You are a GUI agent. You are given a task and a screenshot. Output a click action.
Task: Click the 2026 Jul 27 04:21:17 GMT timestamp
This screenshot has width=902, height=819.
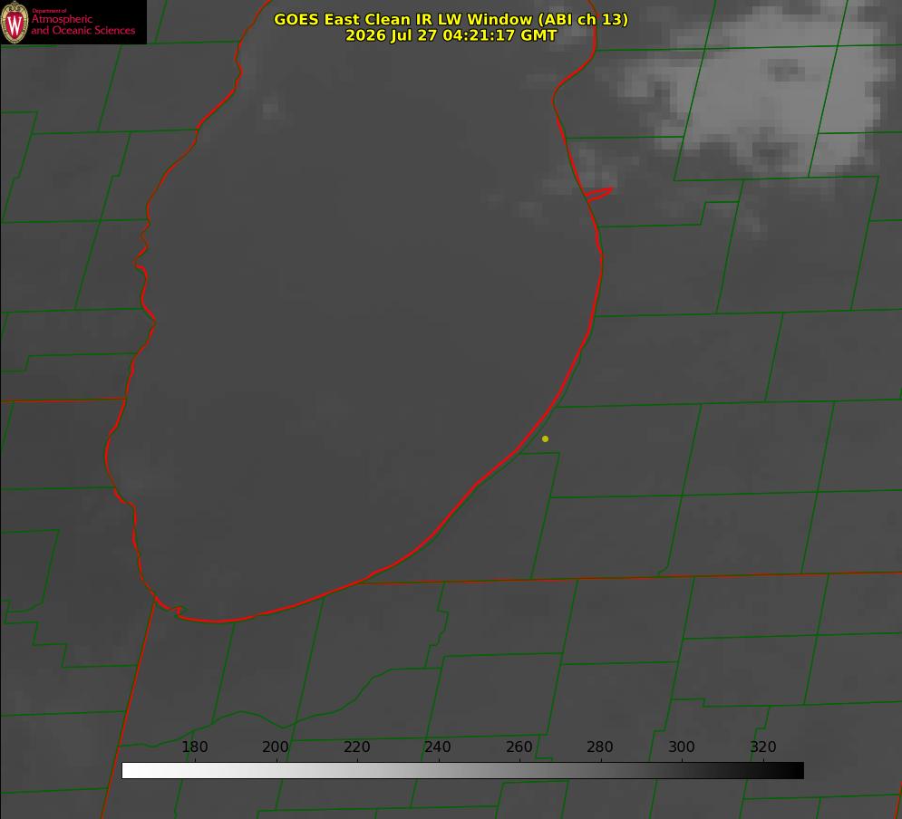(x=451, y=35)
